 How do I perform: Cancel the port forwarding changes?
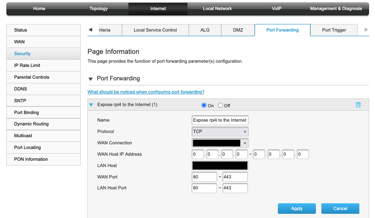pyautogui.click(x=340, y=208)
